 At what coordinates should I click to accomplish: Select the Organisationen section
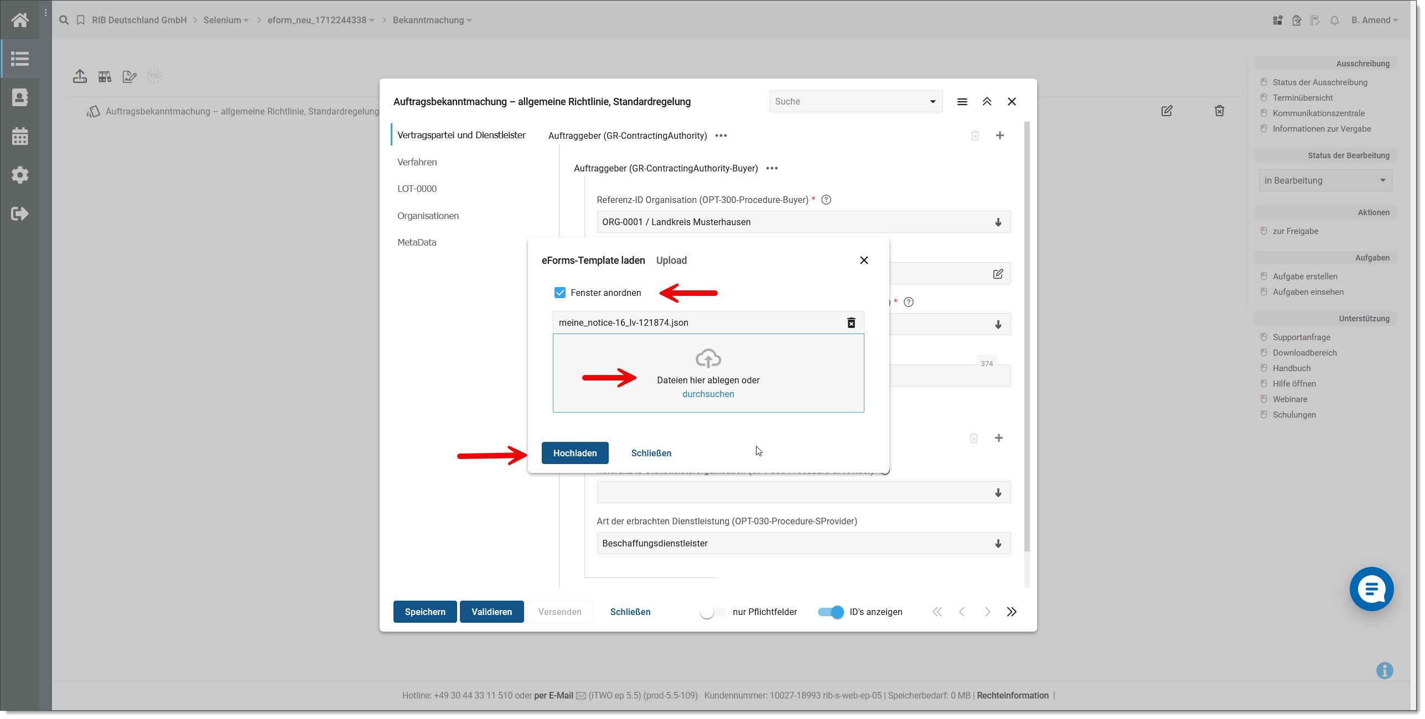428,216
